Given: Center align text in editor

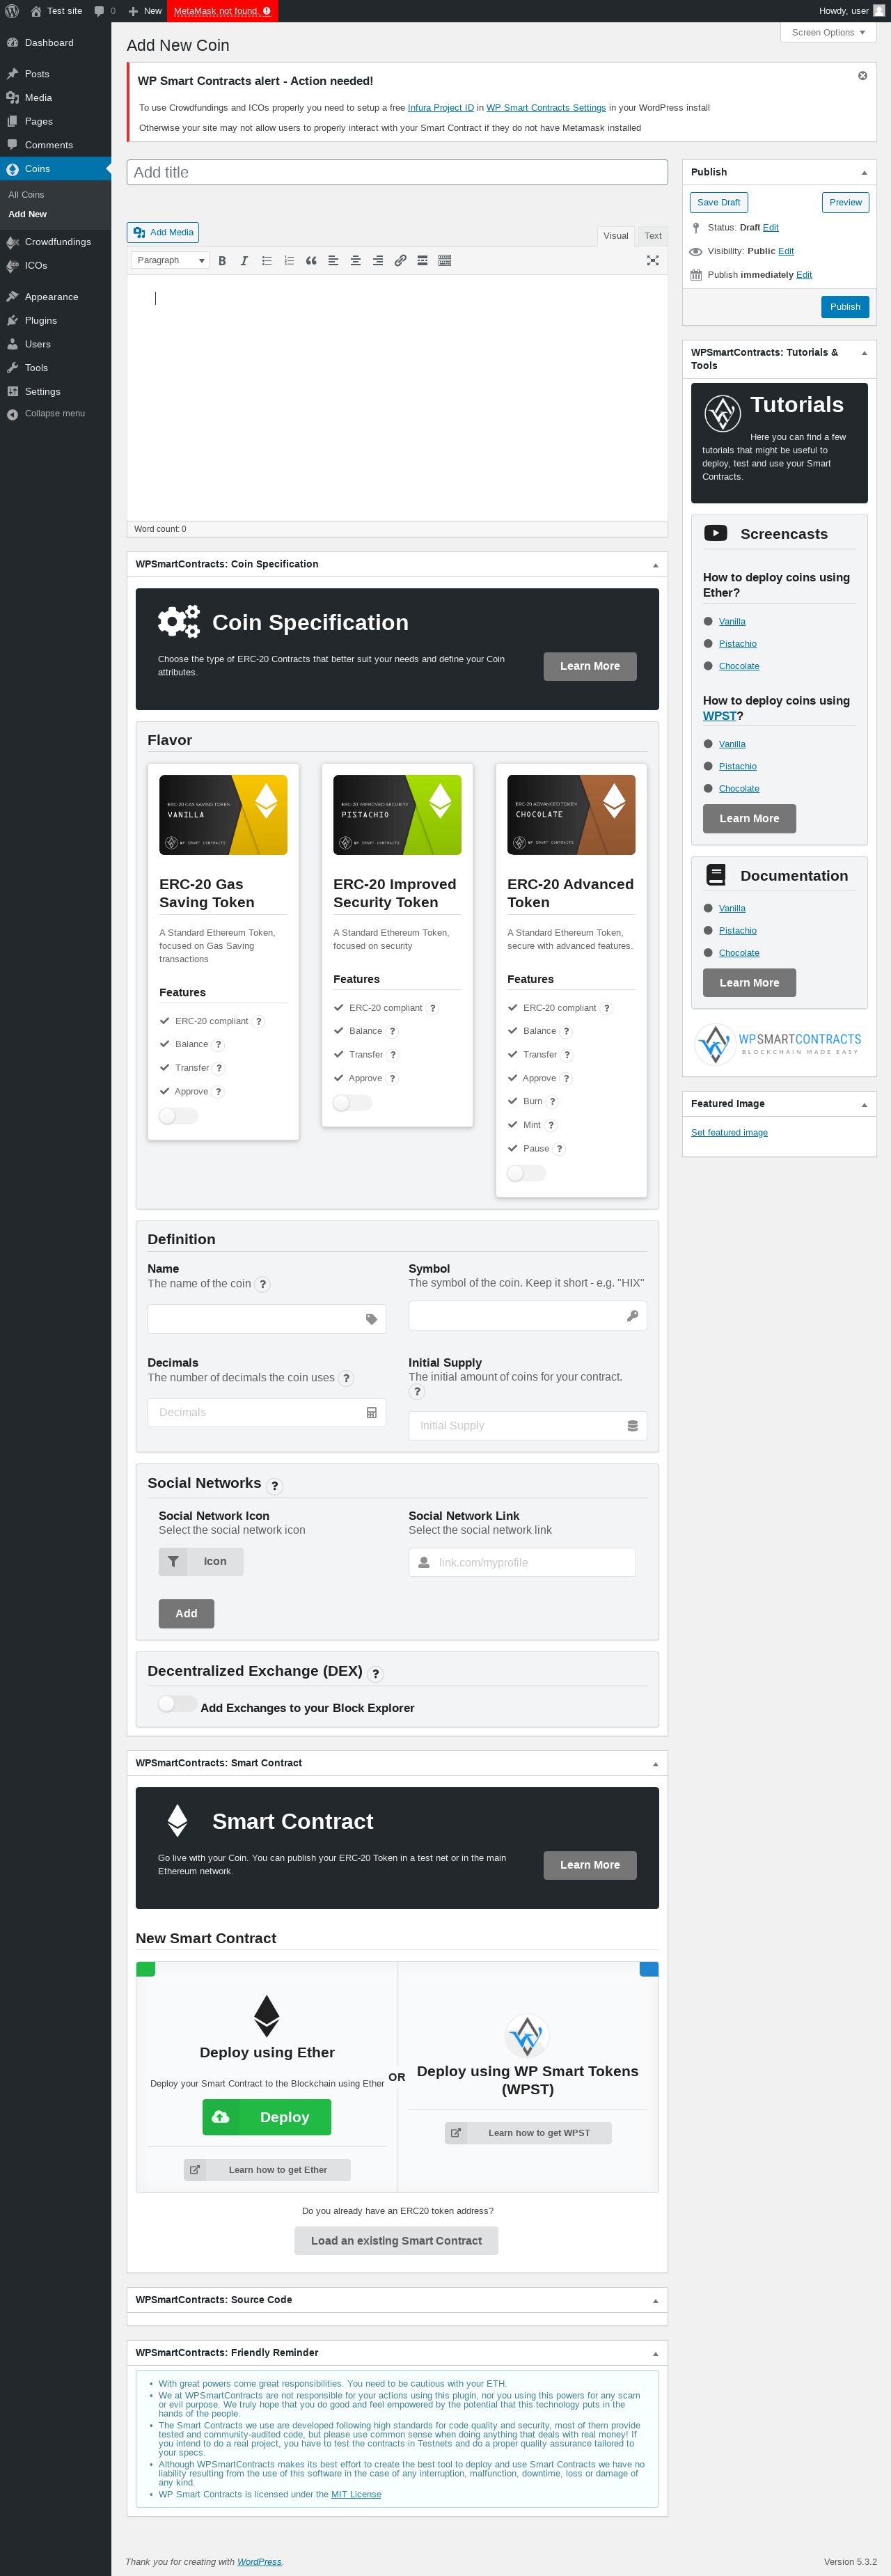Looking at the screenshot, I should [x=355, y=260].
